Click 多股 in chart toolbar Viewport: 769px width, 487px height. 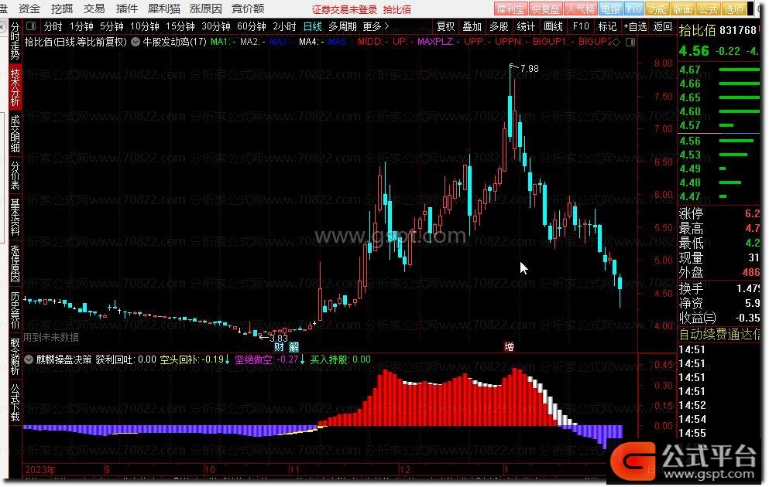[499, 26]
